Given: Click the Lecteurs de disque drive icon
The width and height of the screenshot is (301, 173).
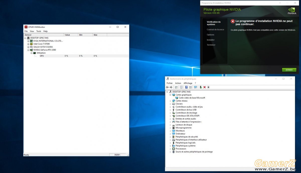Looking at the screenshot, I should click(x=174, y=125).
